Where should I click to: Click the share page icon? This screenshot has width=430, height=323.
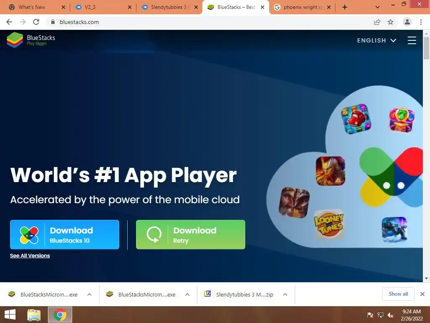pyautogui.click(x=377, y=22)
